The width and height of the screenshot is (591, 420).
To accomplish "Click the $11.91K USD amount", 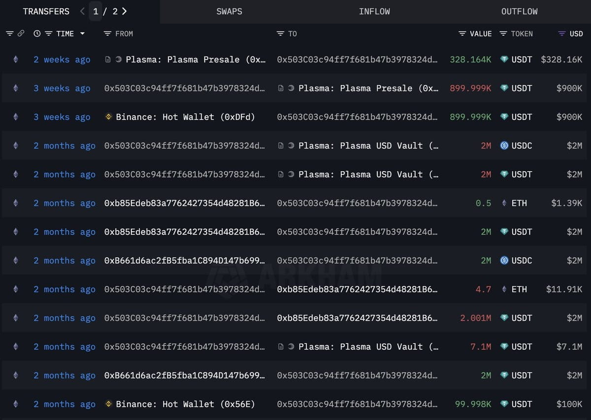I will coord(564,289).
